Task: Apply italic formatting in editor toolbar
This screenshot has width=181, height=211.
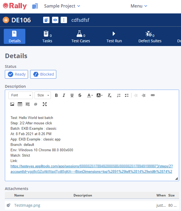Action: coord(64,95)
